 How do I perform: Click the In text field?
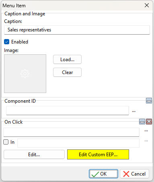(x=78, y=143)
